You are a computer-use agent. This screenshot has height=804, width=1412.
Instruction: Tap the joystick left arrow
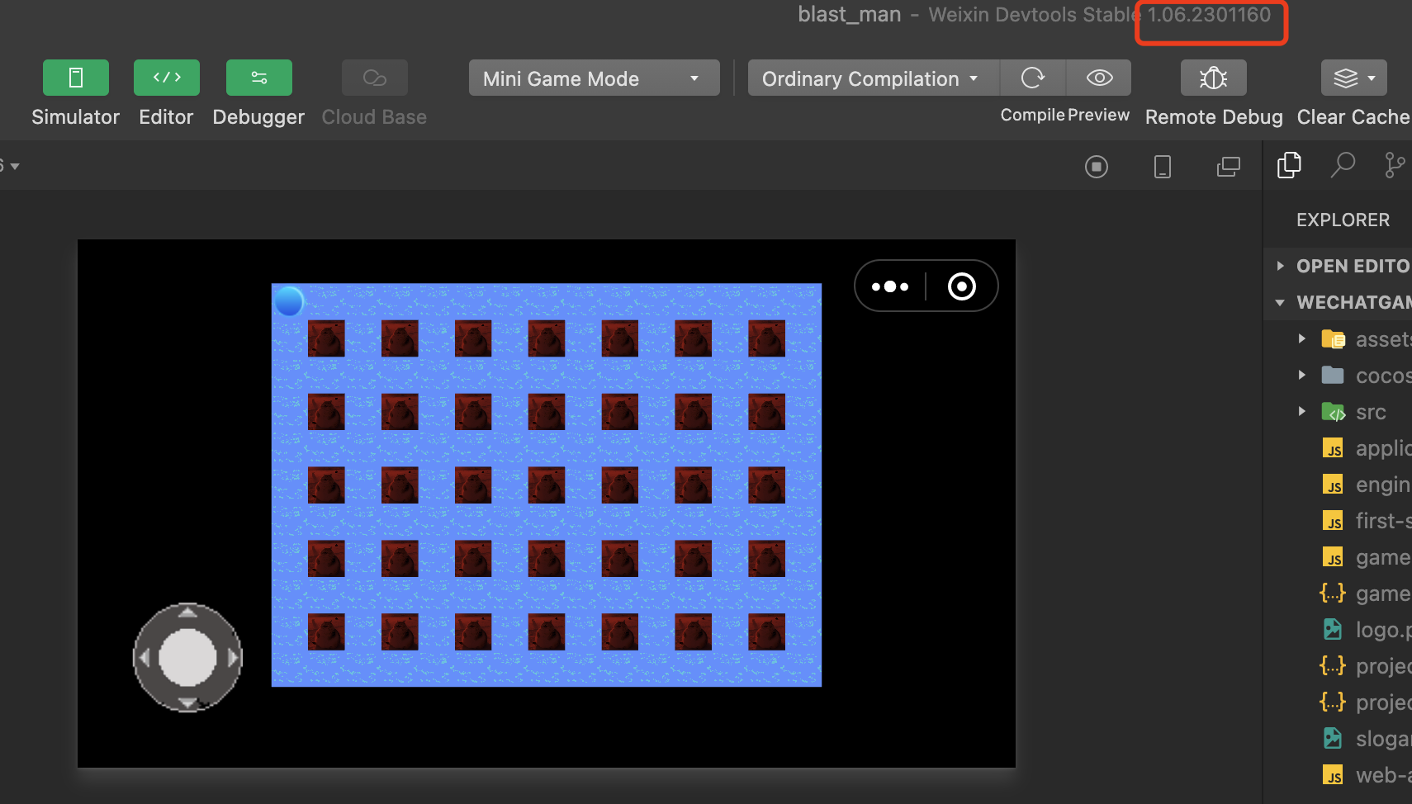(144, 657)
